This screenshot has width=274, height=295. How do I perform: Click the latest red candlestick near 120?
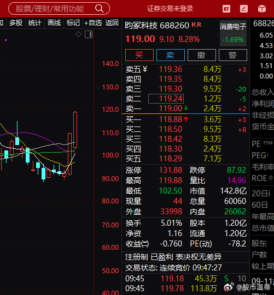[75, 130]
